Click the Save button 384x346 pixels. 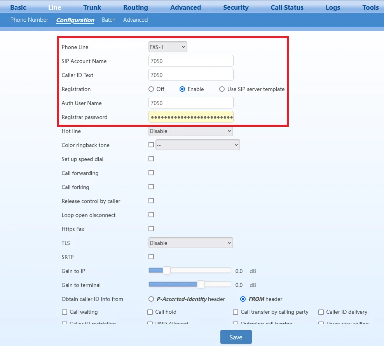tap(236, 337)
